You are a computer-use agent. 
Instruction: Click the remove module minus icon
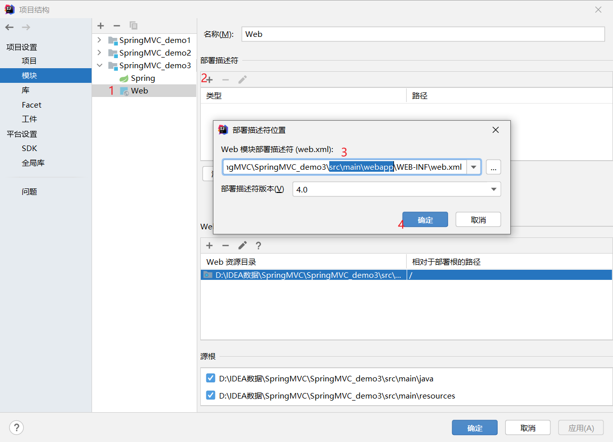coord(117,25)
